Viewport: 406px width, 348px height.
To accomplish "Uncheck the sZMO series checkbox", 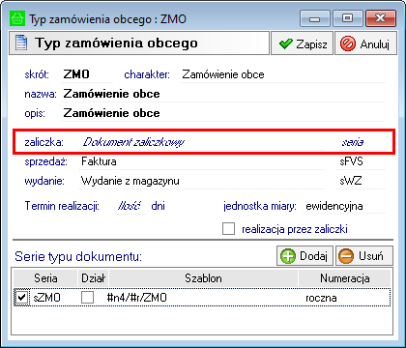I will click(21, 297).
